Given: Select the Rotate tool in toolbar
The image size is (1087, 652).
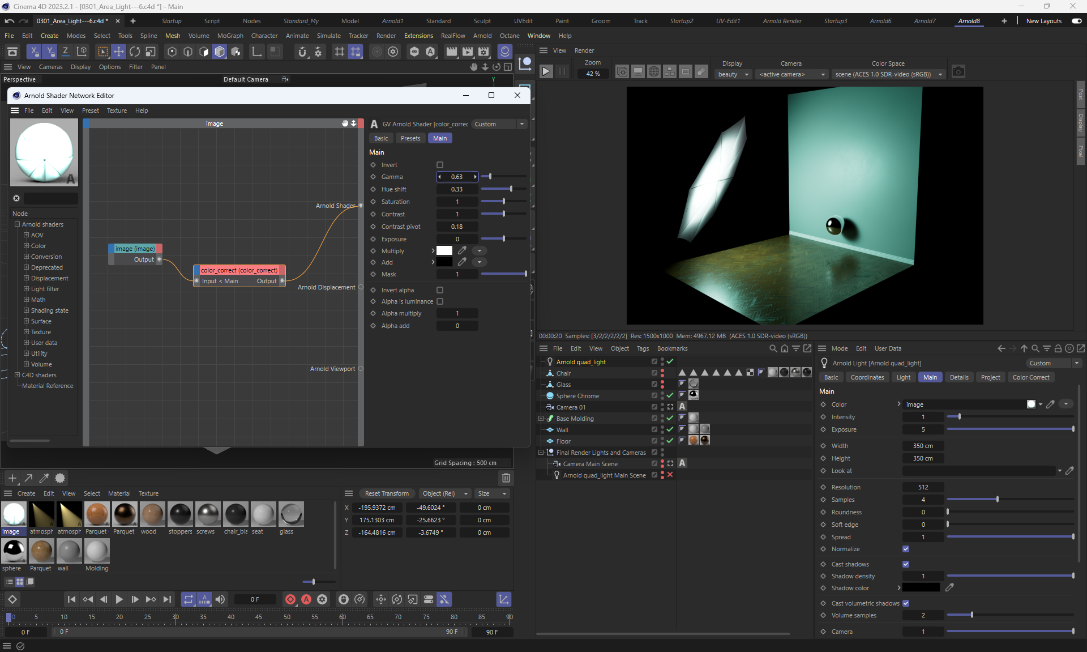Looking at the screenshot, I should click(134, 52).
